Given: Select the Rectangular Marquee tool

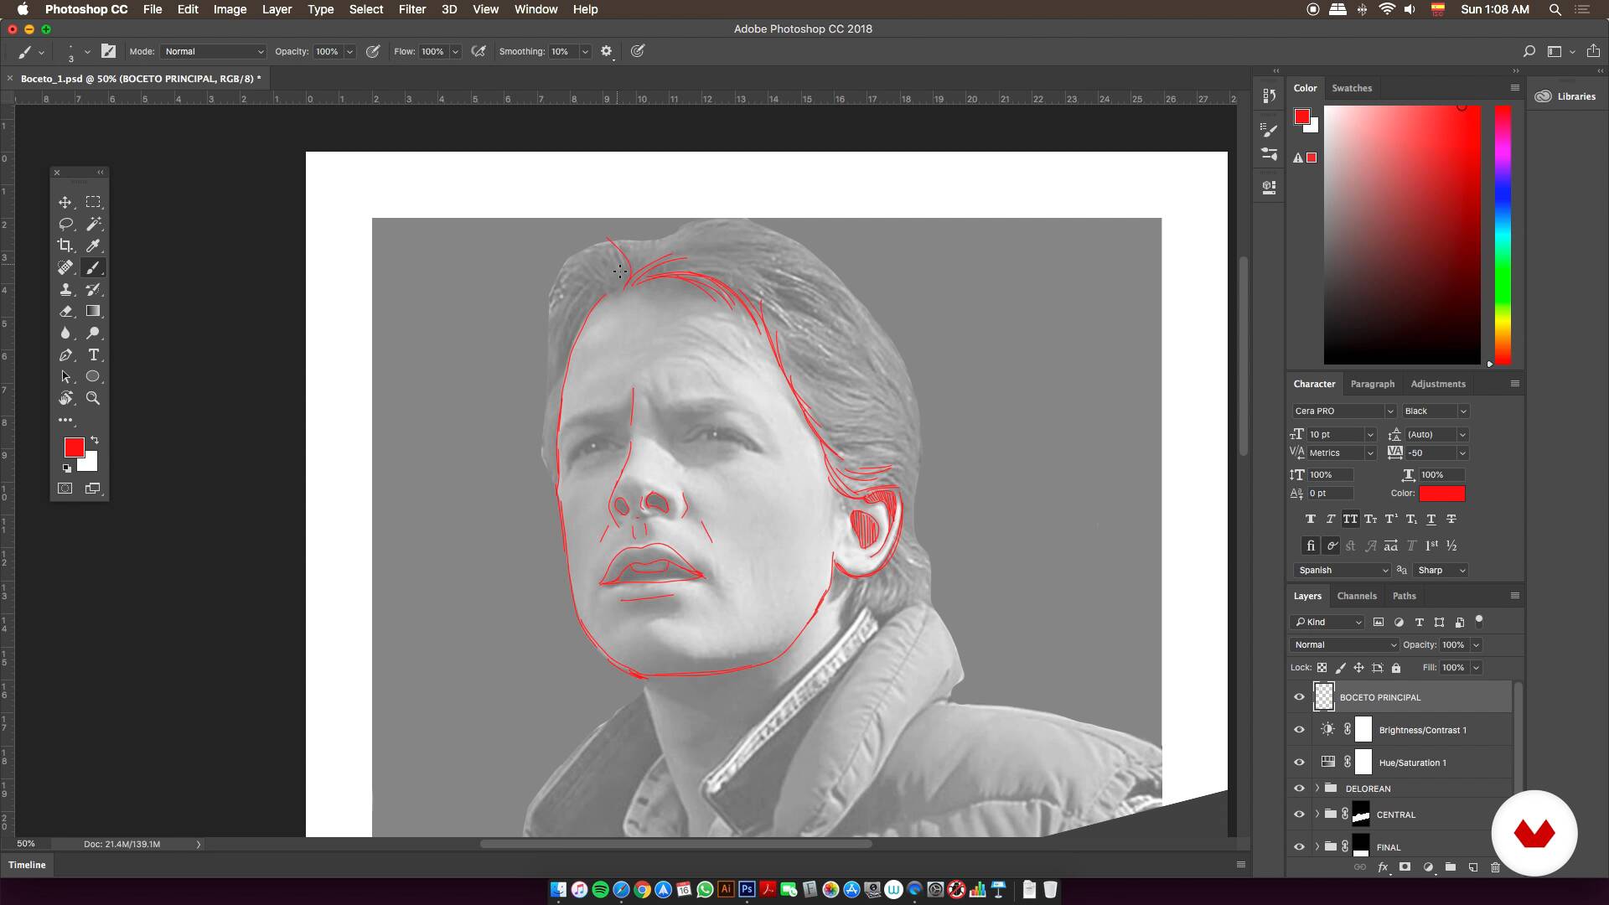Looking at the screenshot, I should pyautogui.click(x=93, y=202).
